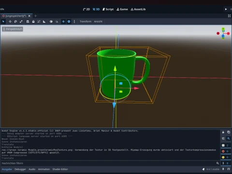Click the blue Z arrow of transform gizmo

(x=114, y=105)
